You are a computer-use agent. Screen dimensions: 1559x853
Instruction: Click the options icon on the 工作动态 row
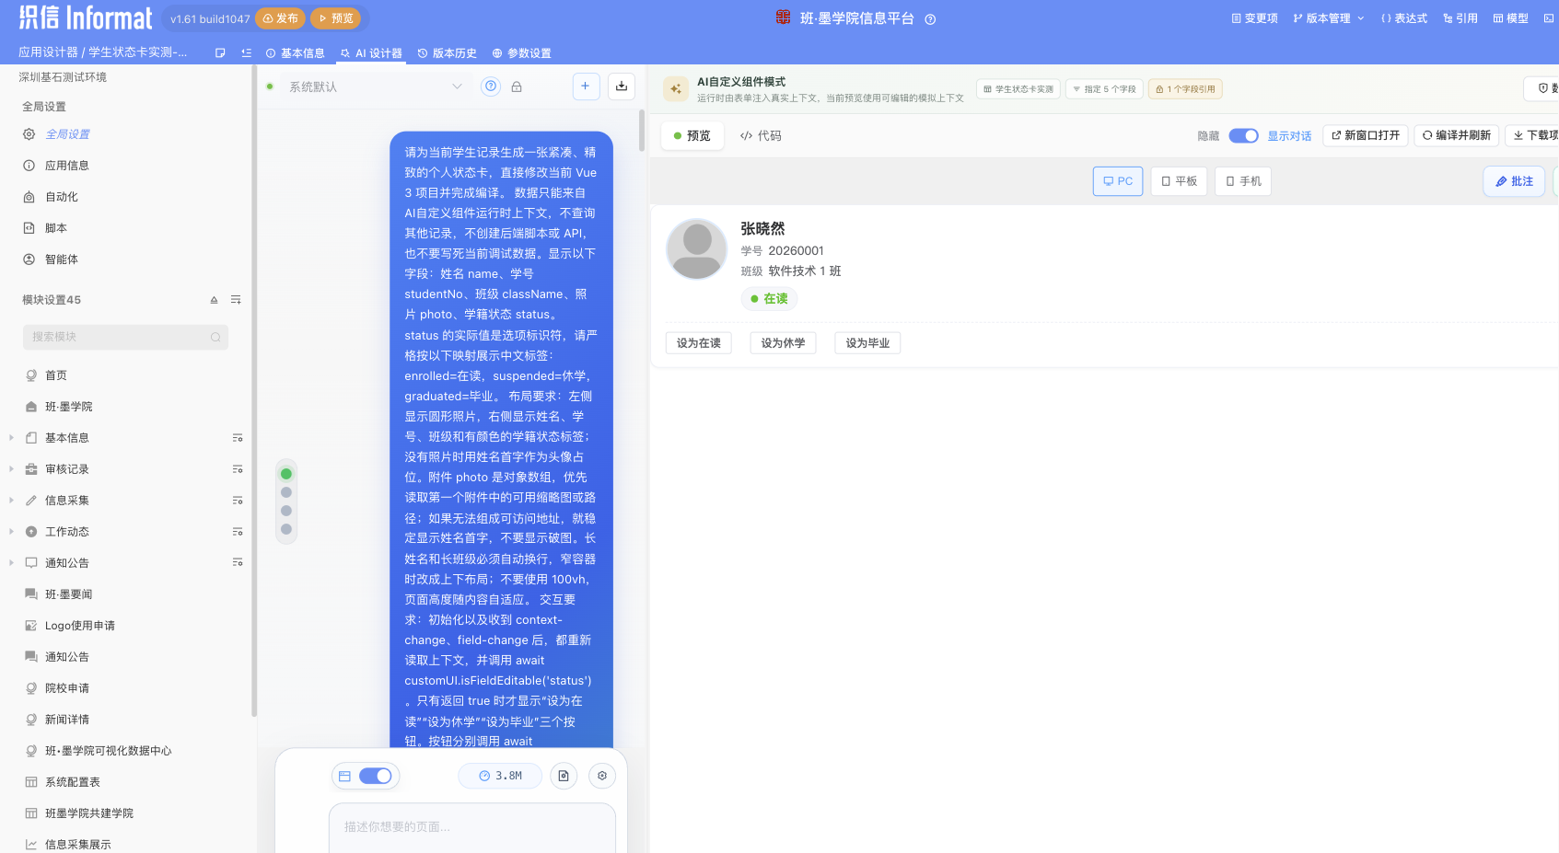[x=238, y=532]
